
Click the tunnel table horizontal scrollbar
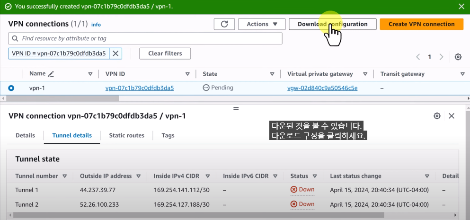coord(198,215)
